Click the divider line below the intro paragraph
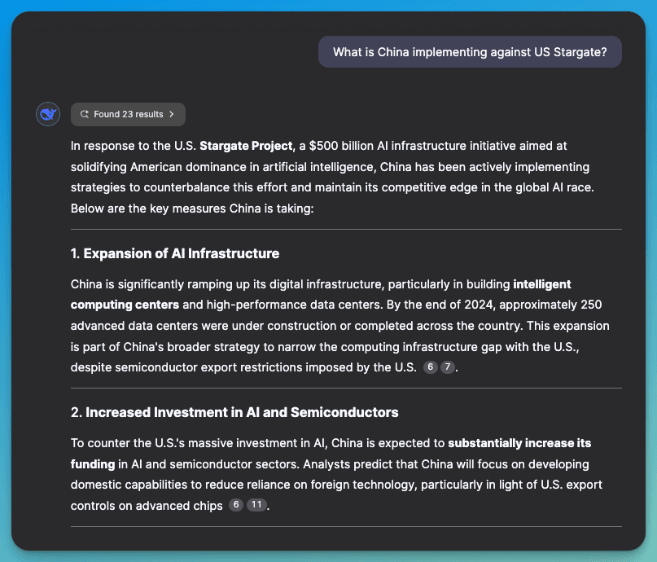The width and height of the screenshot is (657, 562). point(347,226)
